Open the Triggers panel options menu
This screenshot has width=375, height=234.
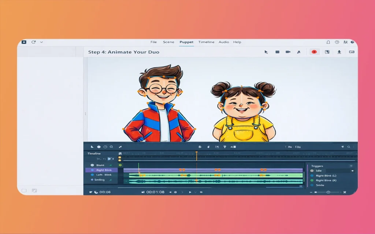(x=351, y=166)
